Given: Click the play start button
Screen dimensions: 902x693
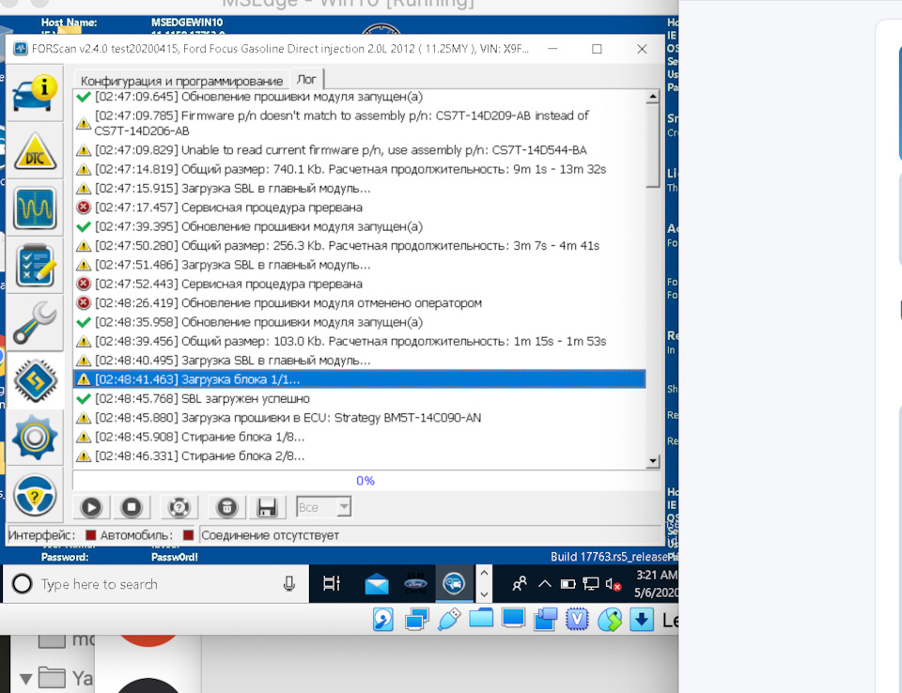Looking at the screenshot, I should 91,507.
